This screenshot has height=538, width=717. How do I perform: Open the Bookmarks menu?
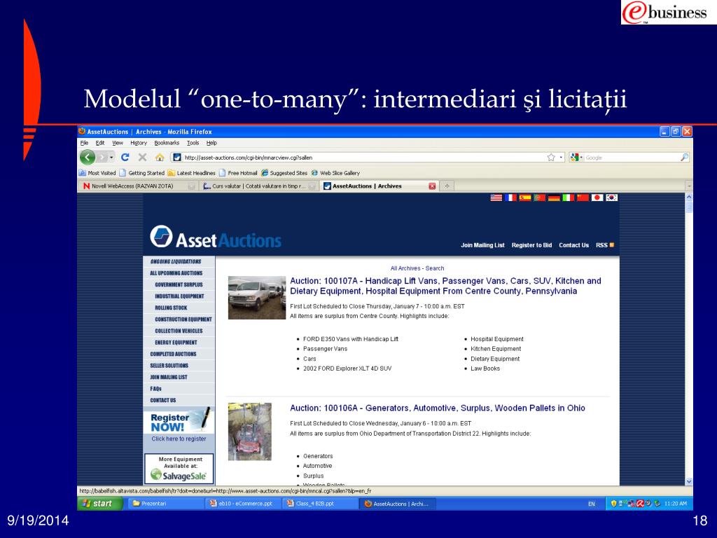pyautogui.click(x=167, y=143)
